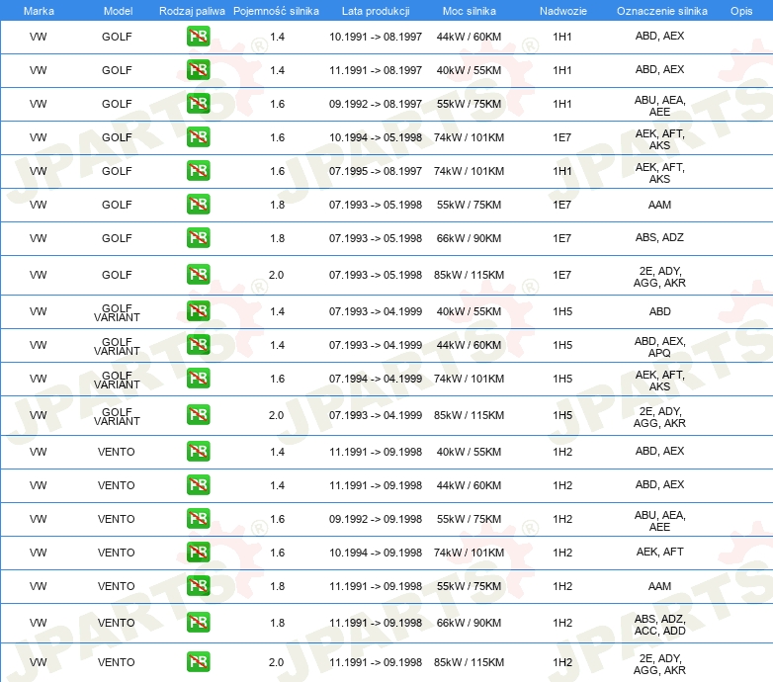Click body code 1H2 in Vento 2.0 row
Viewport: 773px width, 682px height.
tap(562, 662)
